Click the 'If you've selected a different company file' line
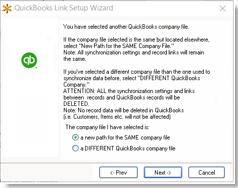This screenshot has width=238, height=188. [137, 72]
